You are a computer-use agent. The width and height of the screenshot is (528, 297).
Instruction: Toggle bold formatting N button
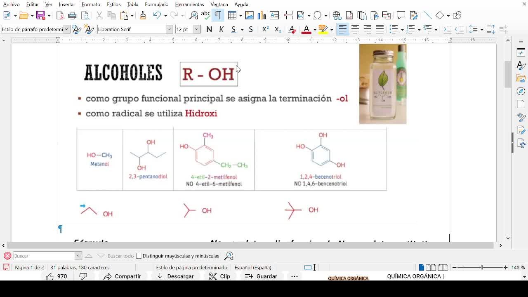pos(209,29)
